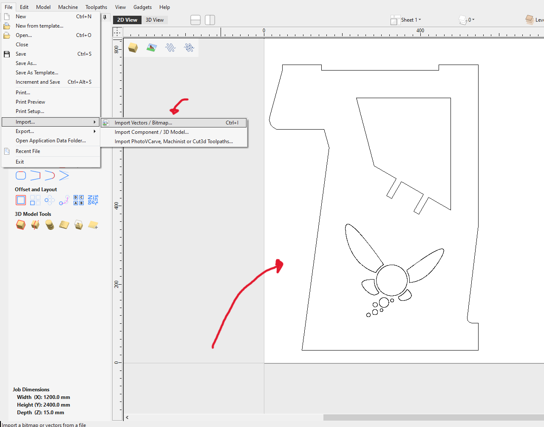Image resolution: width=544 pixels, height=427 pixels.
Task: Select the Slice Model tool icon
Action: 35,225
